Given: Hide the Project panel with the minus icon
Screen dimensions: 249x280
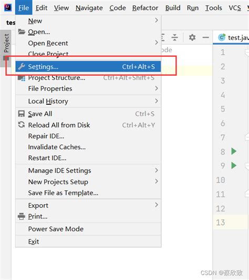Looking at the screenshot, I should (x=206, y=37).
